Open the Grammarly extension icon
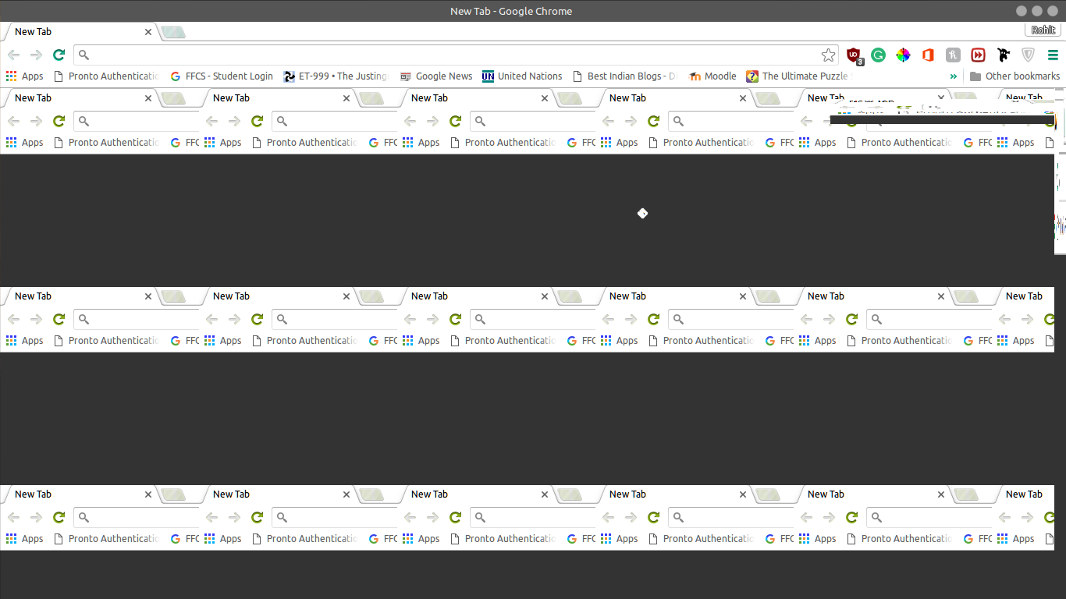The width and height of the screenshot is (1066, 599). (x=878, y=55)
